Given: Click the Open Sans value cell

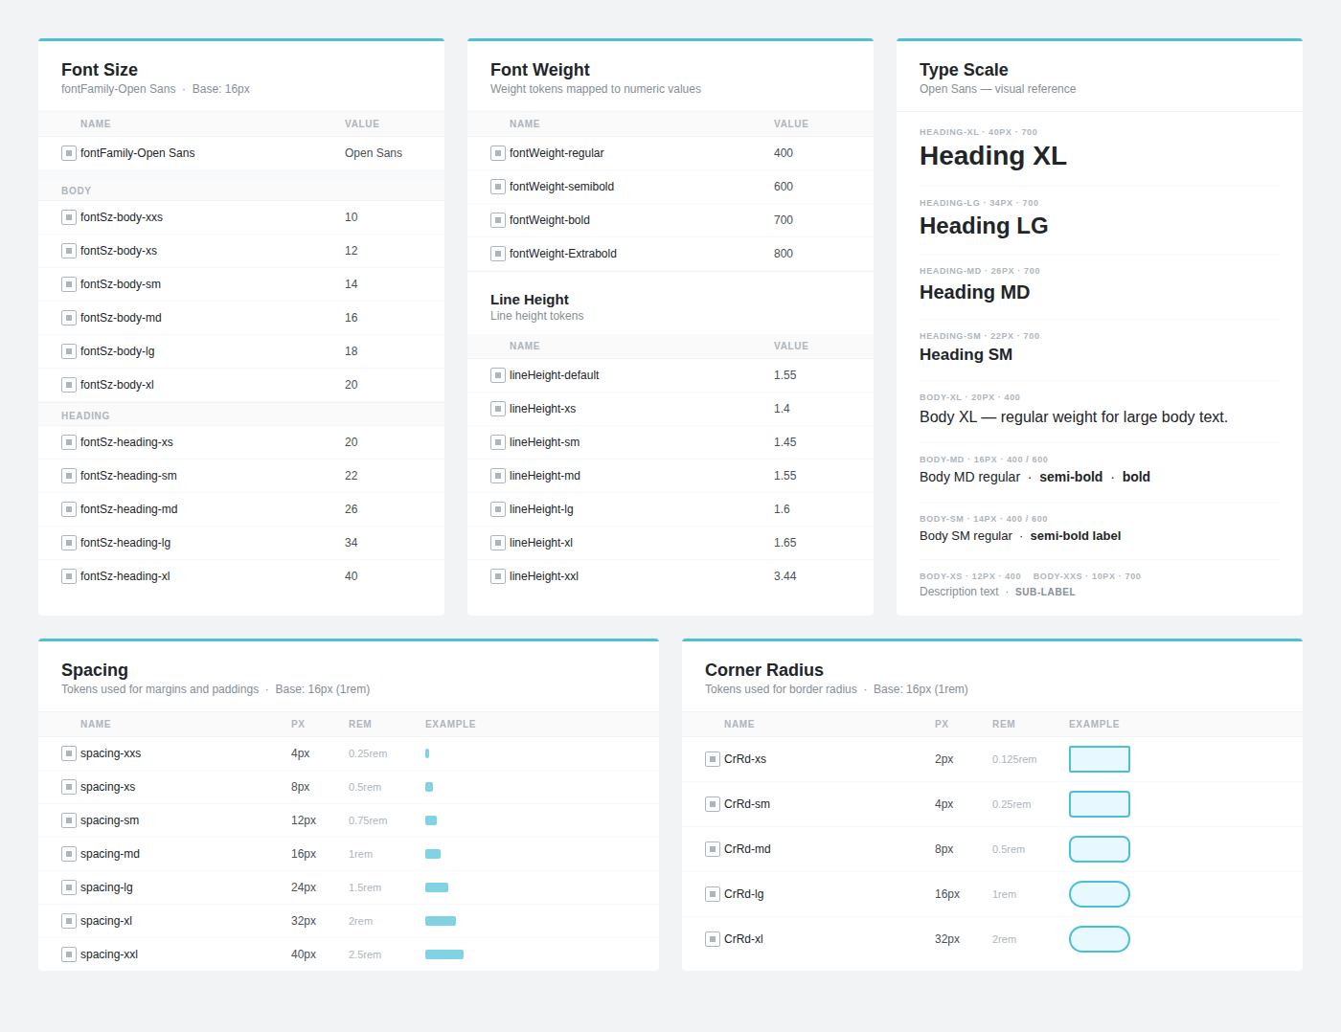Looking at the screenshot, I should [x=374, y=153].
